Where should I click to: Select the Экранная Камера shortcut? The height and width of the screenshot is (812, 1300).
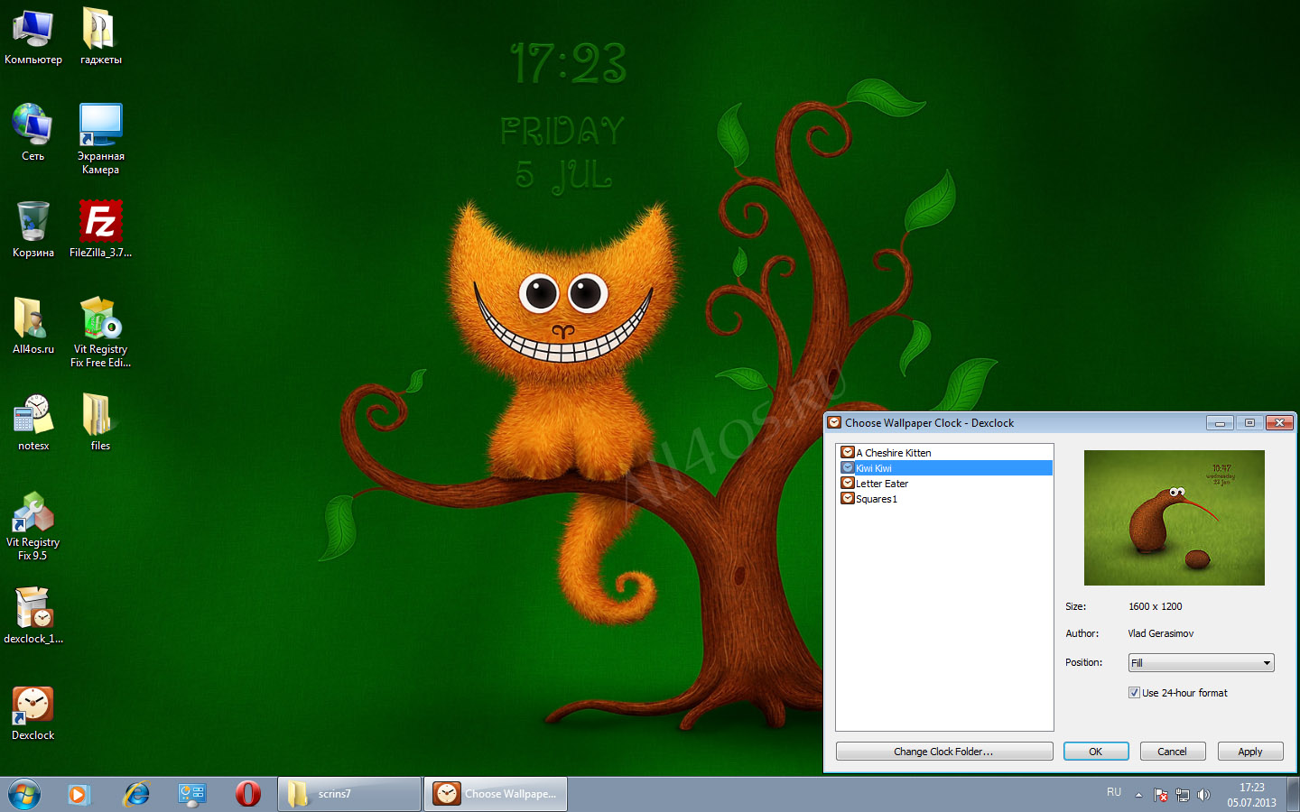pos(100,139)
